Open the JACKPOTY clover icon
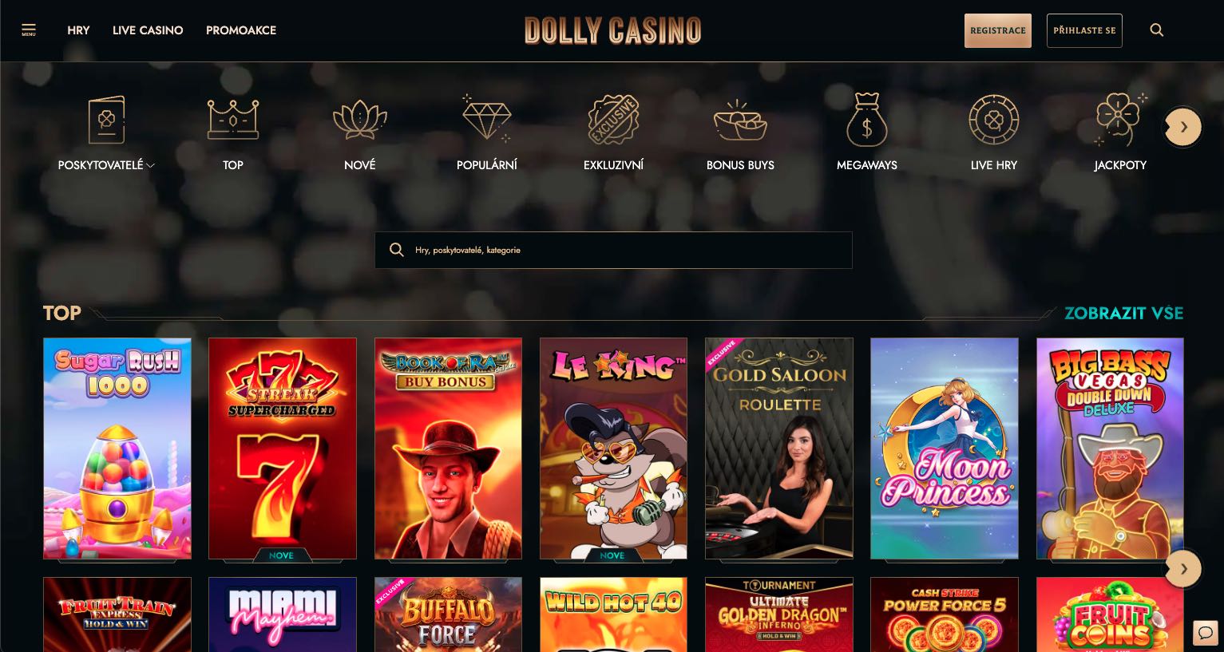Screen dimensions: 1224x652 coord(1120,120)
